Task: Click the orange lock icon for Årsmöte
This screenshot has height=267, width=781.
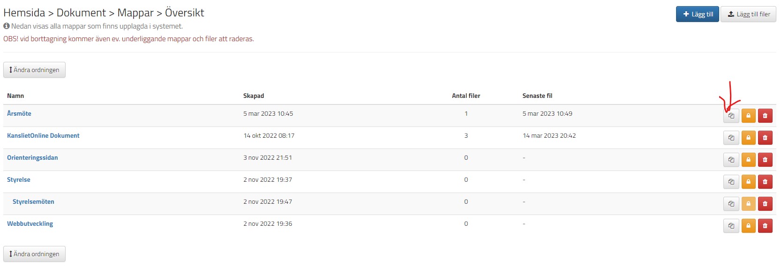Action: coord(748,116)
